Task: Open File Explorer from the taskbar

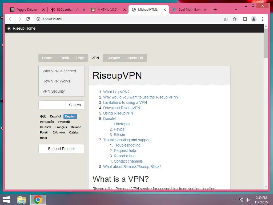Action: point(22,200)
